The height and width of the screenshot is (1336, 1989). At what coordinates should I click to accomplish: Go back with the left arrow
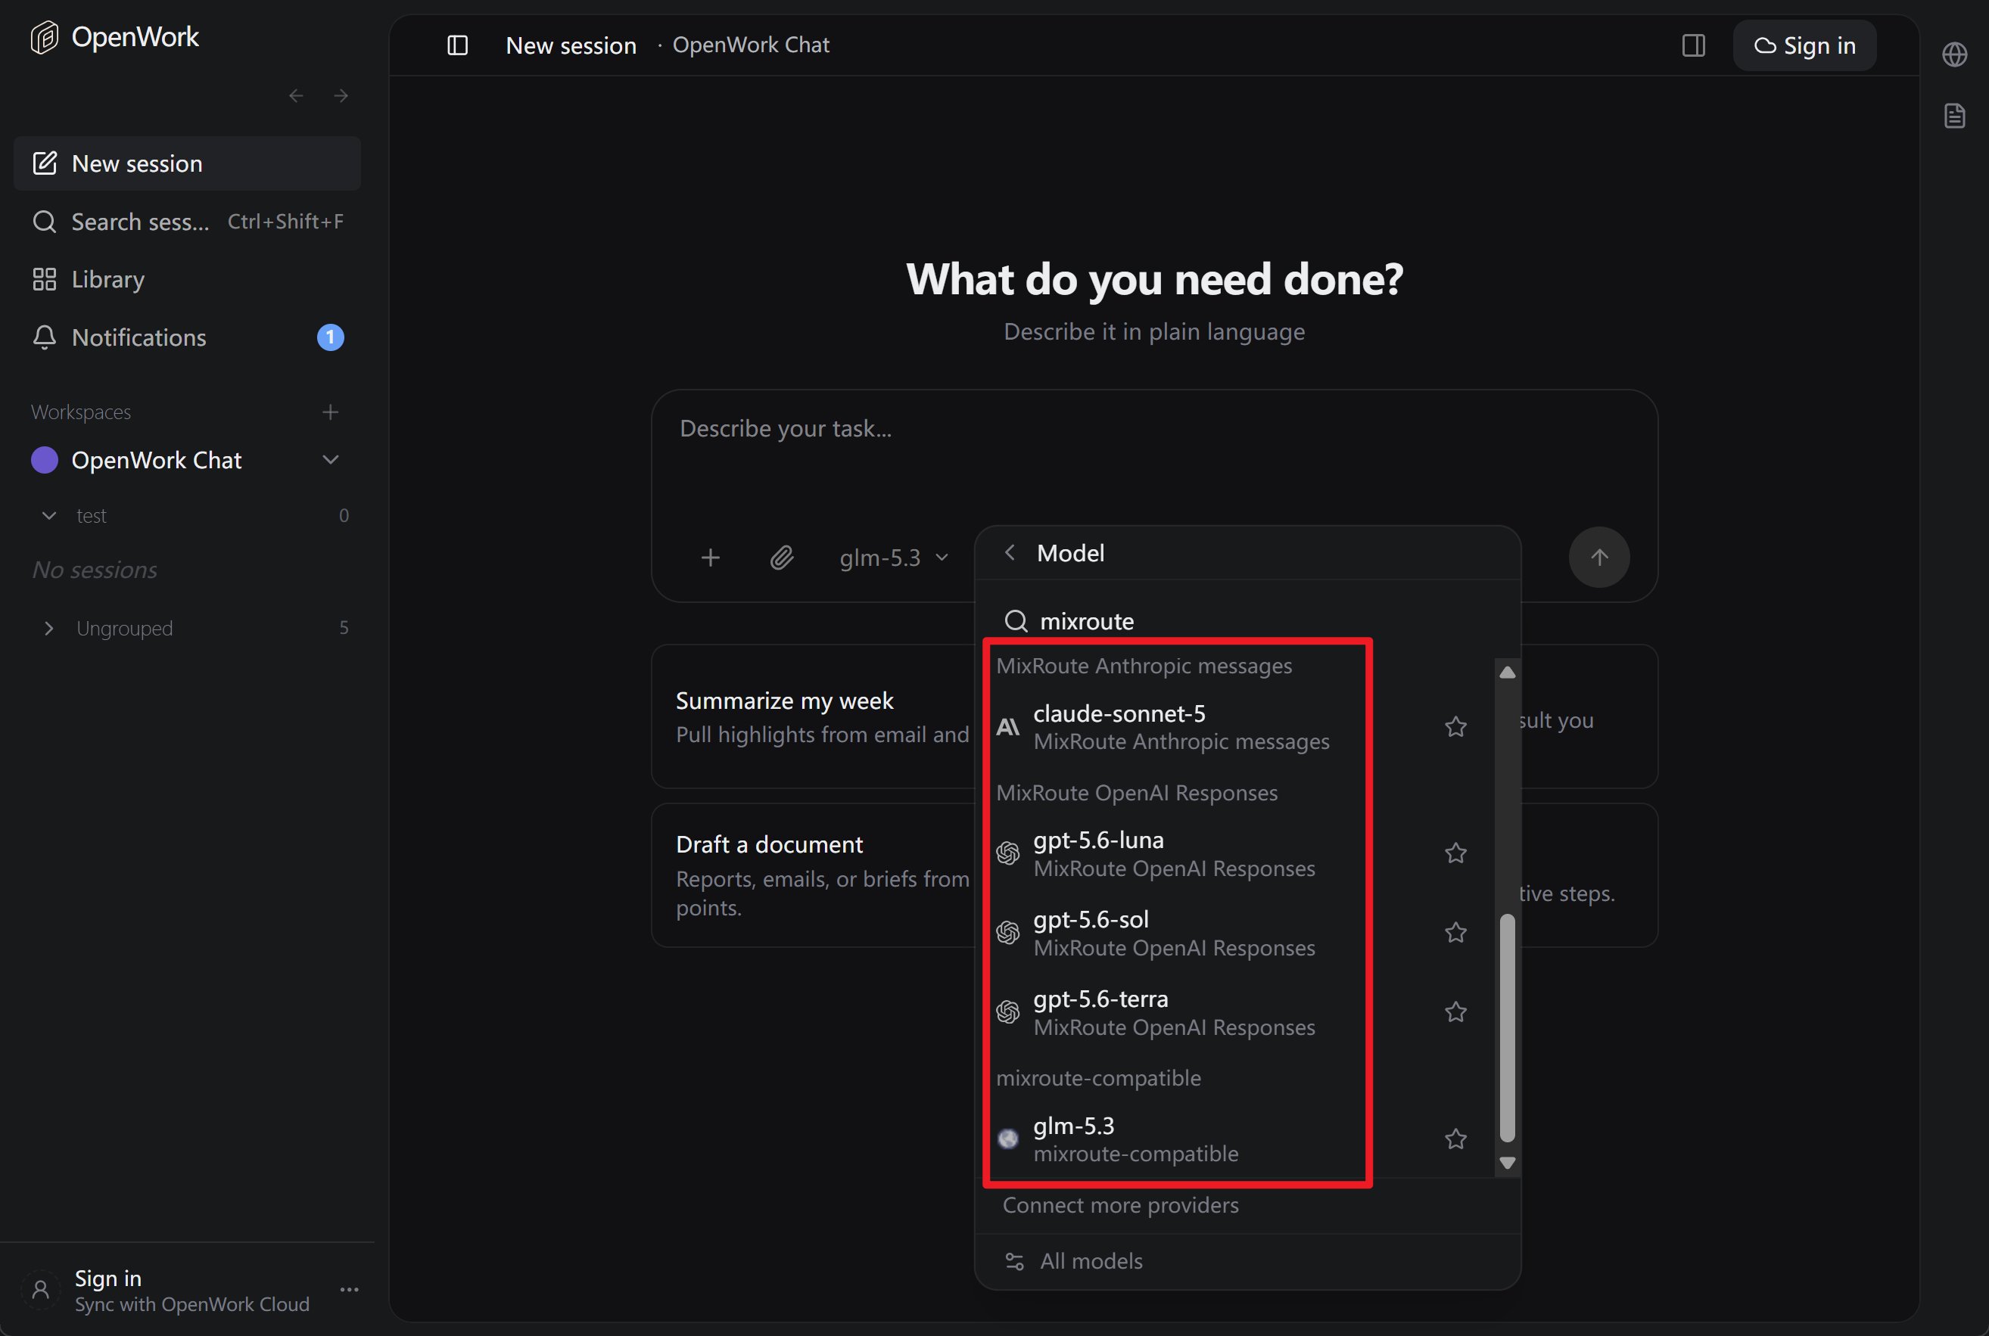click(x=296, y=95)
